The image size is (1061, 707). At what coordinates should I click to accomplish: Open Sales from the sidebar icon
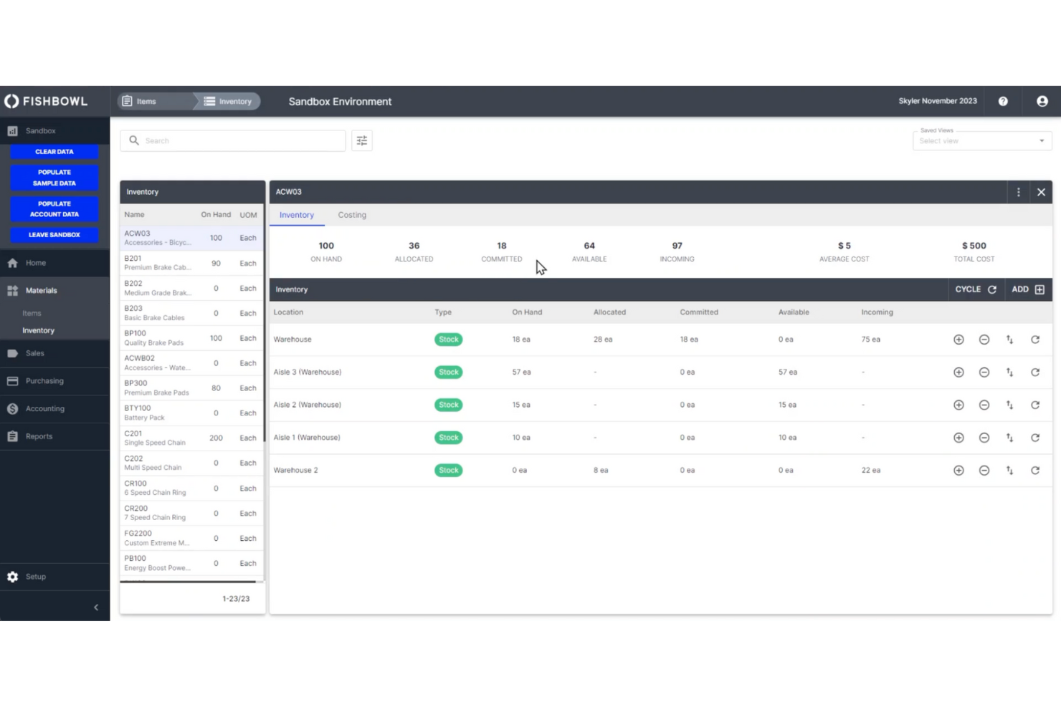click(x=12, y=353)
